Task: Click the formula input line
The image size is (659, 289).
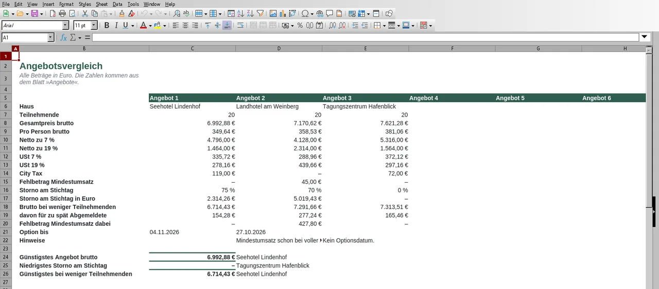Action: click(x=366, y=37)
